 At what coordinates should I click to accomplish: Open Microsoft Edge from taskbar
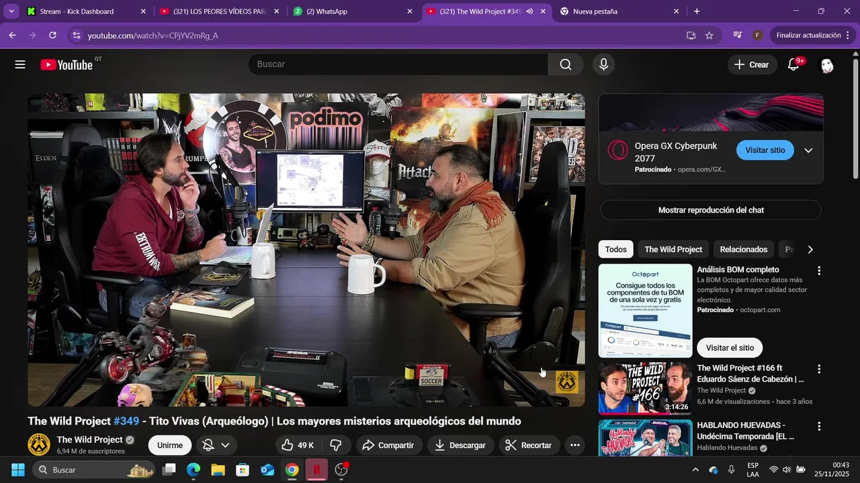click(193, 470)
